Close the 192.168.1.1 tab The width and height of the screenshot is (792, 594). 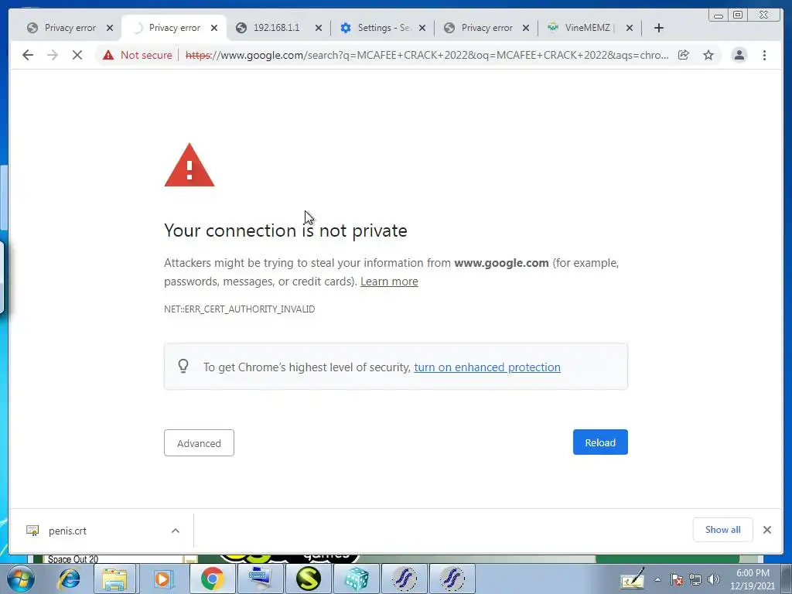click(x=318, y=28)
